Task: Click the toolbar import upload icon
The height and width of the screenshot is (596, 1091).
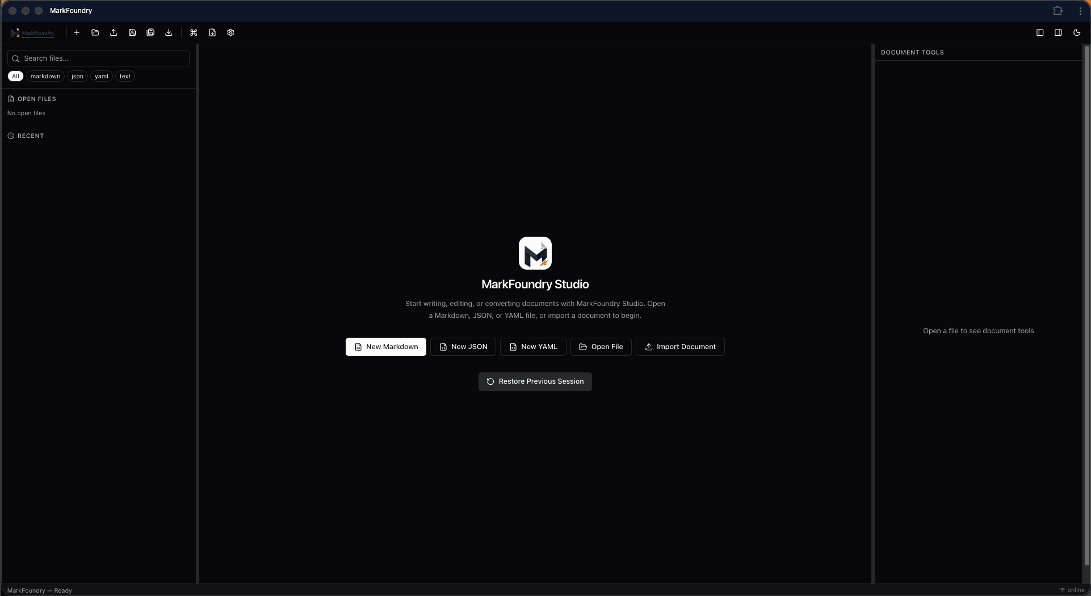Action: point(114,33)
